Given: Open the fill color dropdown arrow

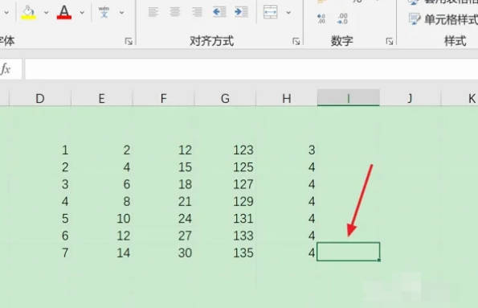Looking at the screenshot, I should tap(46, 13).
